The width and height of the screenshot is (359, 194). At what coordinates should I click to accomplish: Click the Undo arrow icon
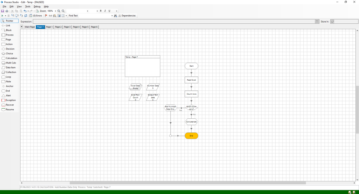tap(25, 11)
